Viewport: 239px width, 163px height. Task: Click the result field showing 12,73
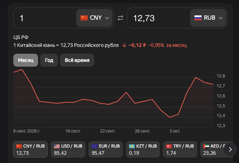click(158, 18)
